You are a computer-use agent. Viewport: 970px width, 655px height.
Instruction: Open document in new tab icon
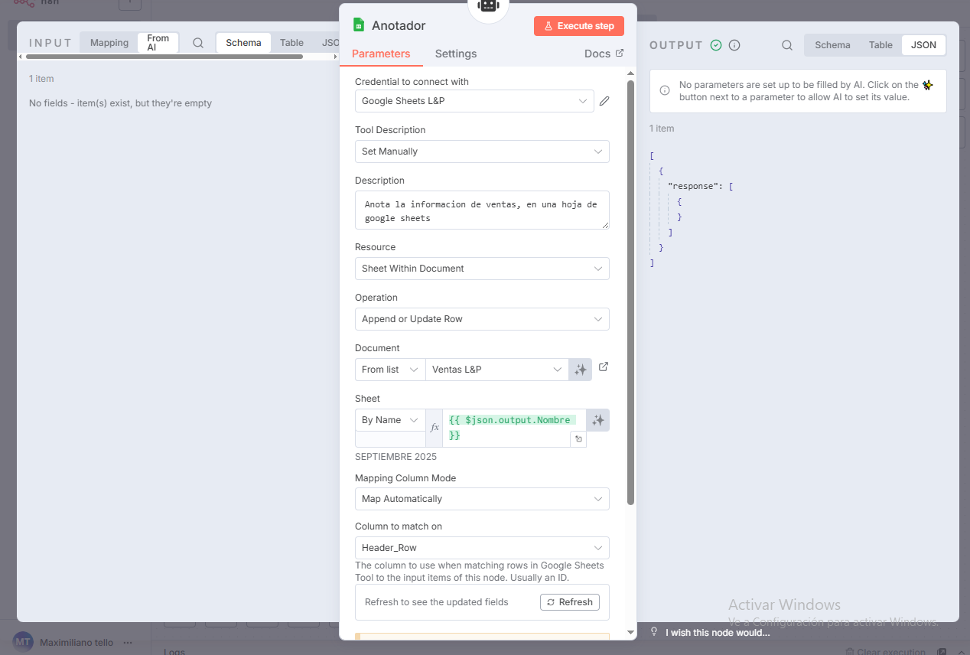click(604, 367)
